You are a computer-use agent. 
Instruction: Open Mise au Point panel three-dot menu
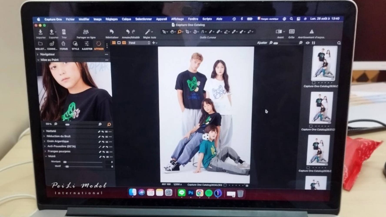(106, 60)
